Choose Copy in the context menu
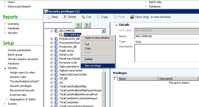199x107 pixels. (x=88, y=48)
